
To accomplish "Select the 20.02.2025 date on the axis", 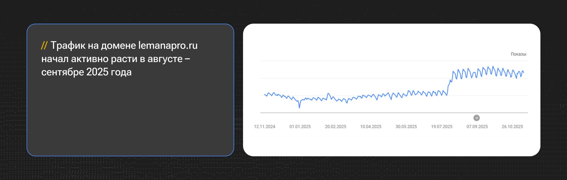I will pos(335,127).
